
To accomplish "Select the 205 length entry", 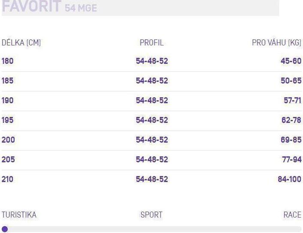I will click(8, 159).
